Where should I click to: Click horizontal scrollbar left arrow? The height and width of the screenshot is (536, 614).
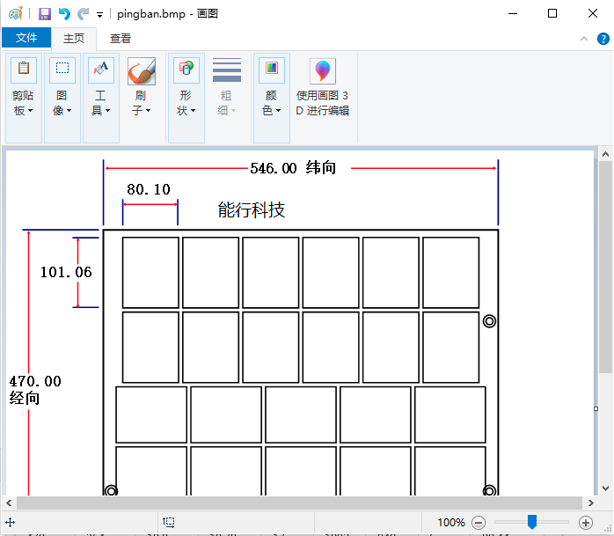(9, 503)
